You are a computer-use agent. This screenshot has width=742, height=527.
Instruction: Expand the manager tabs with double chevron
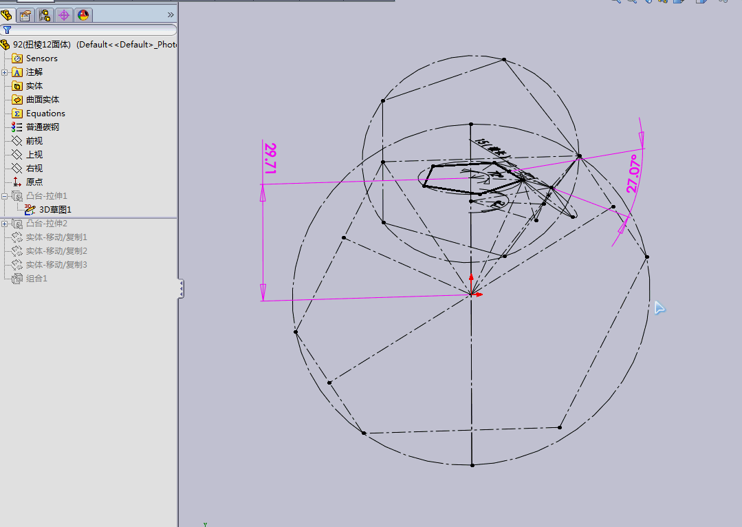(x=171, y=15)
